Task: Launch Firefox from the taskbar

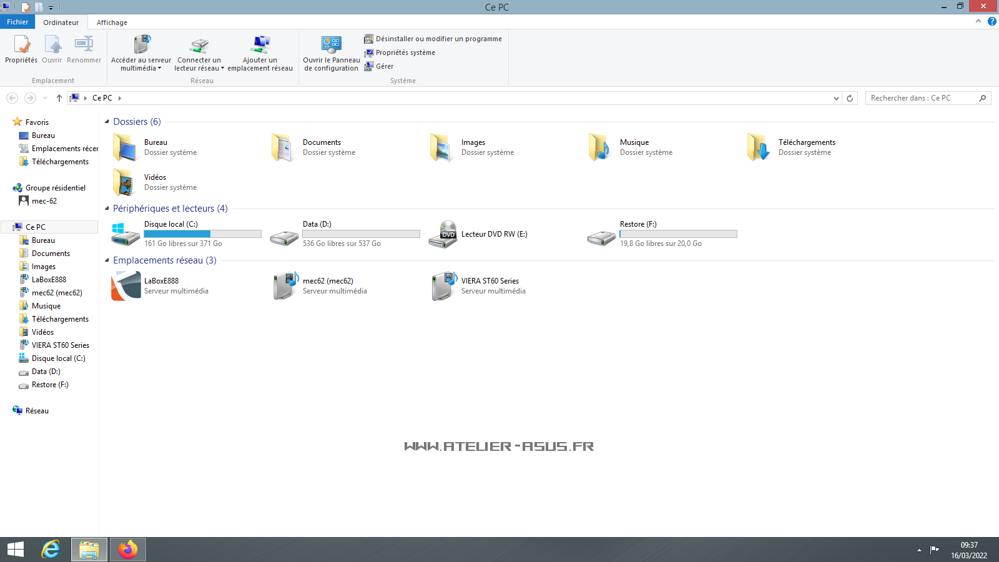Action: tap(128, 550)
